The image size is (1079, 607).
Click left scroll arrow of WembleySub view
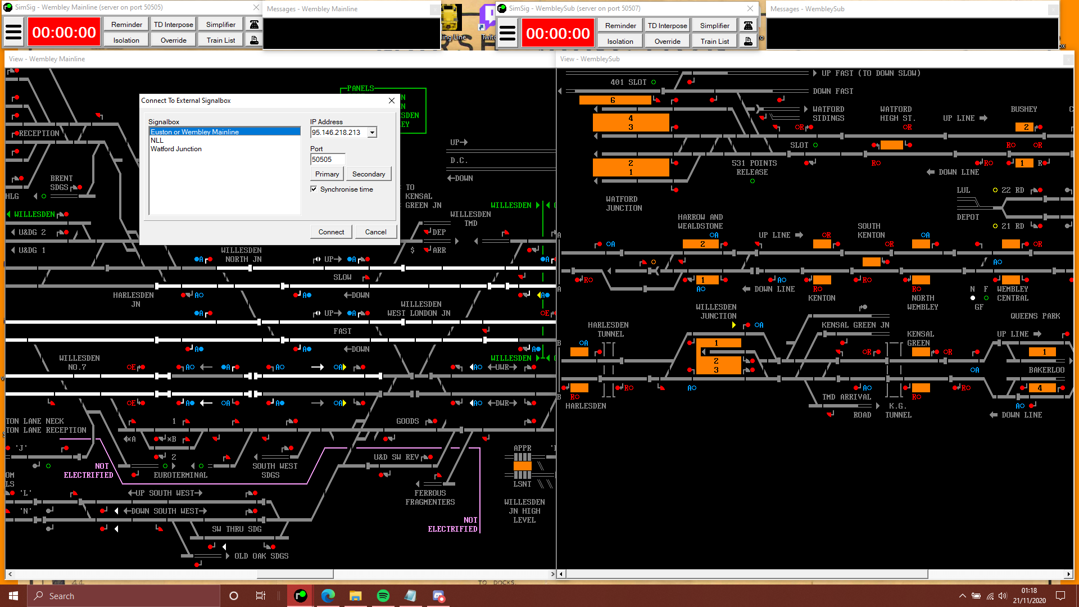pos(561,574)
